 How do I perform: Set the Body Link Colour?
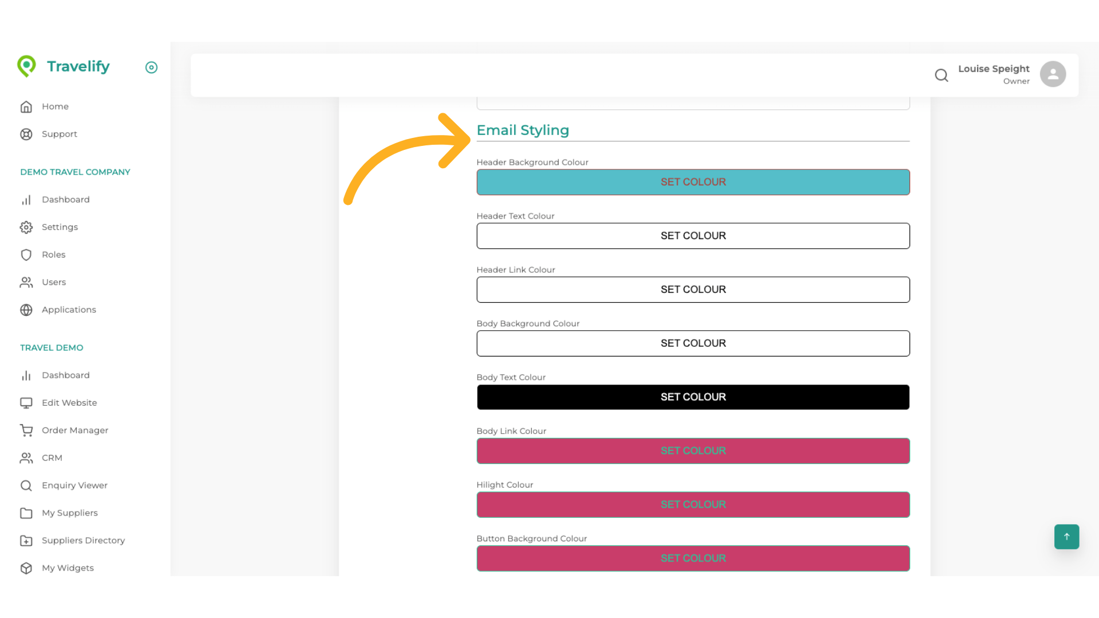tap(693, 451)
